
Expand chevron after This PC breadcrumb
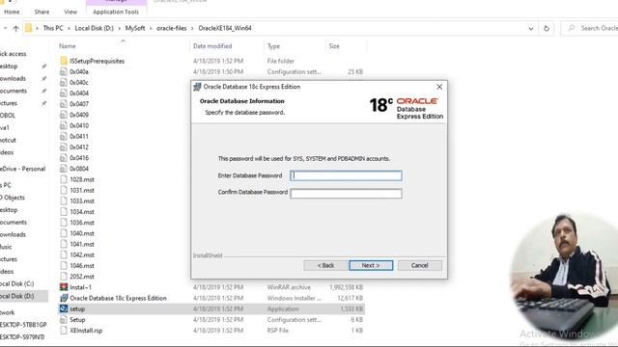pyautogui.click(x=69, y=28)
